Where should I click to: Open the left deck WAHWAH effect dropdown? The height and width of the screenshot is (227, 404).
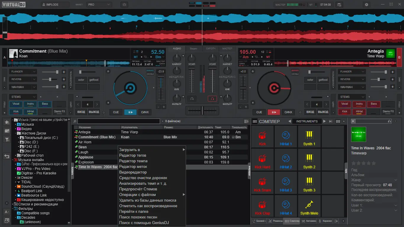tap(23, 87)
